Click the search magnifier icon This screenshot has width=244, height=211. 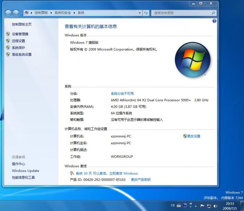click(x=213, y=13)
